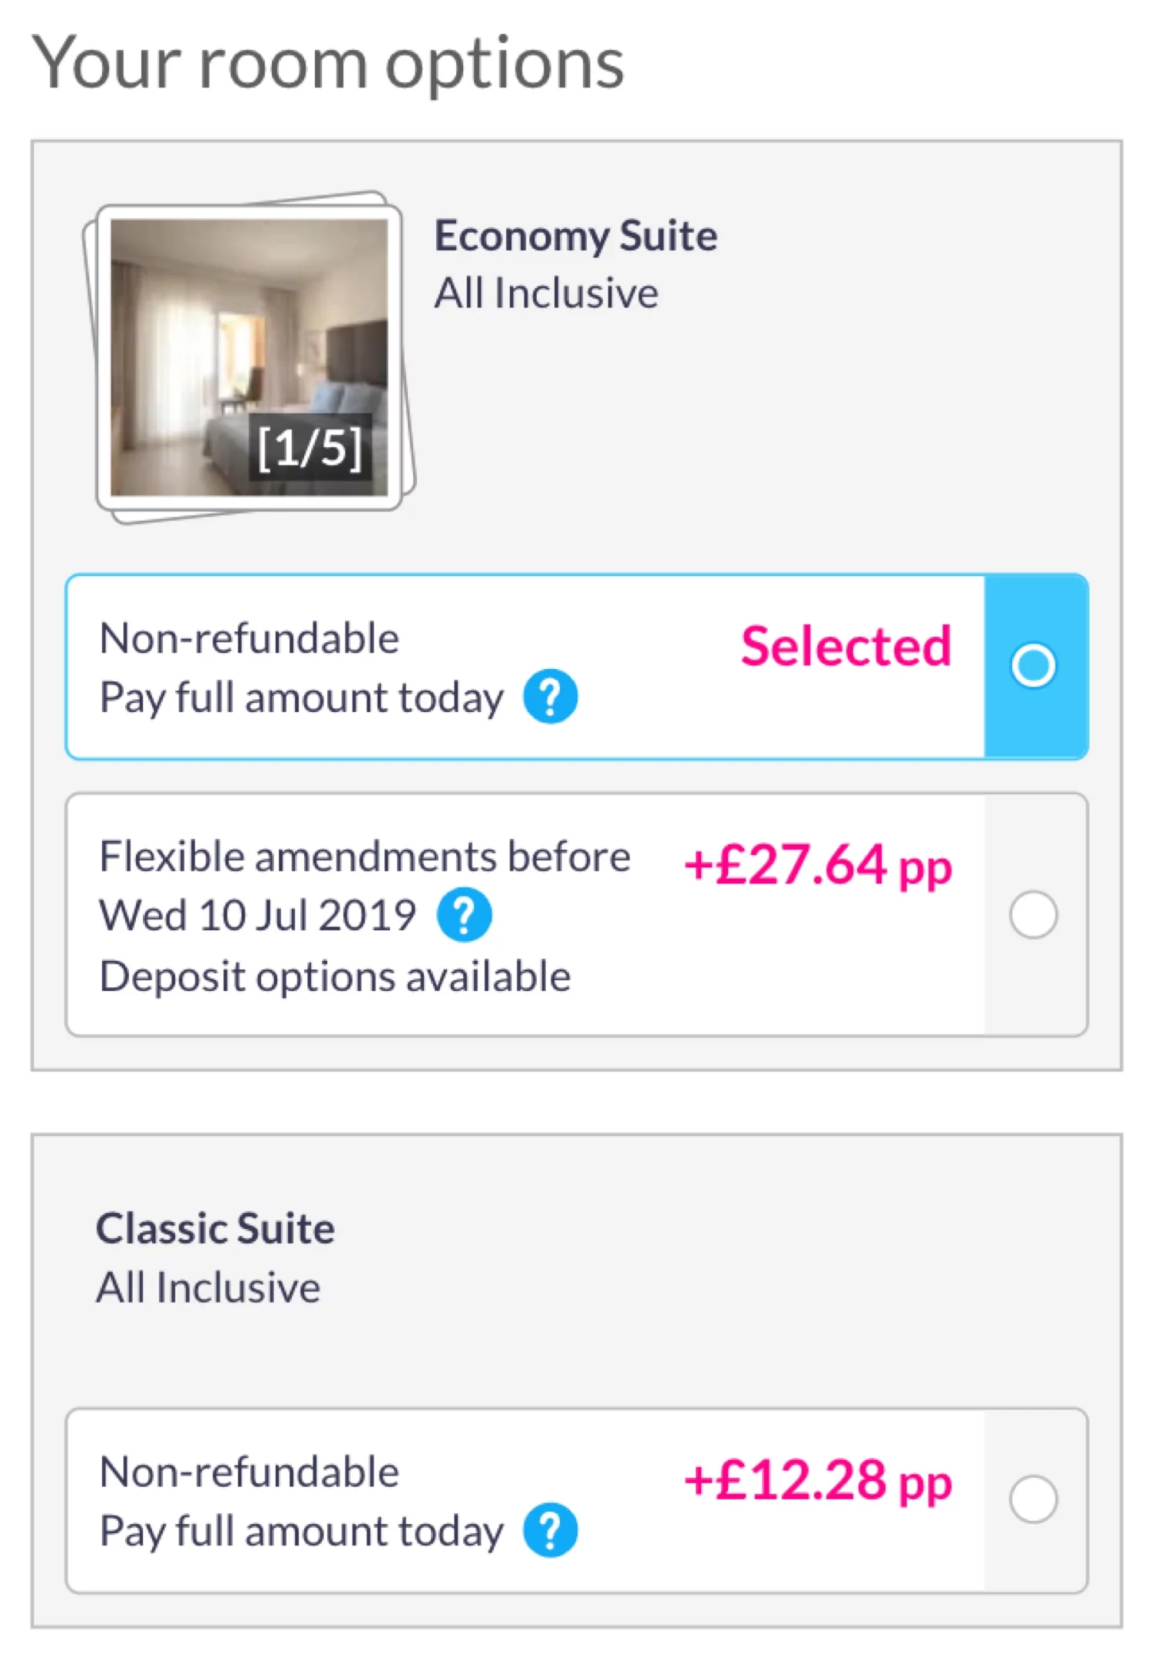Click help icon beside Wed 10 Jul 2019
The image size is (1152, 1653).
click(x=464, y=915)
